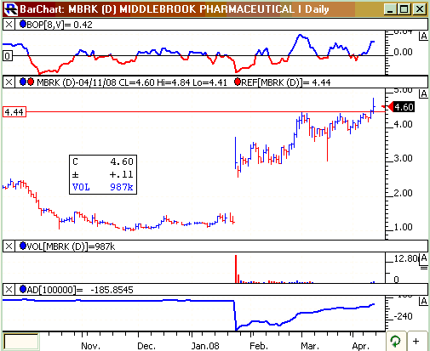This screenshot has width=430, height=351.
Task: Maximize the BarChart window
Action: [x=404, y=9]
